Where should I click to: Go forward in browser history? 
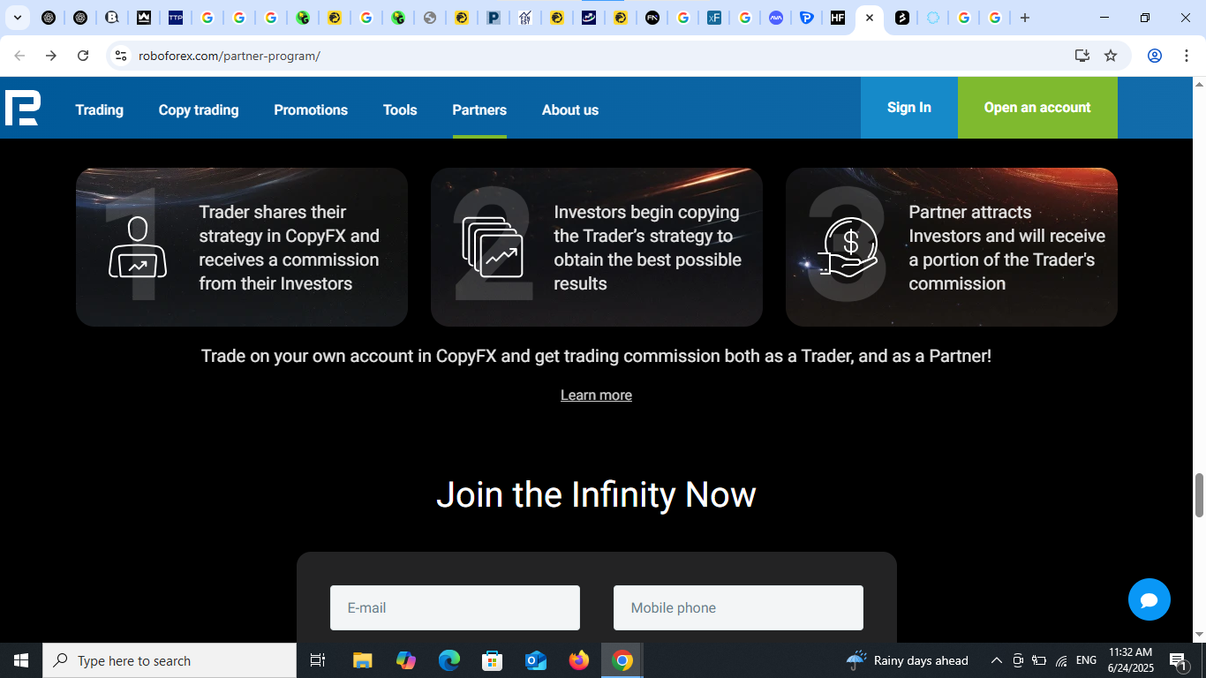(51, 56)
